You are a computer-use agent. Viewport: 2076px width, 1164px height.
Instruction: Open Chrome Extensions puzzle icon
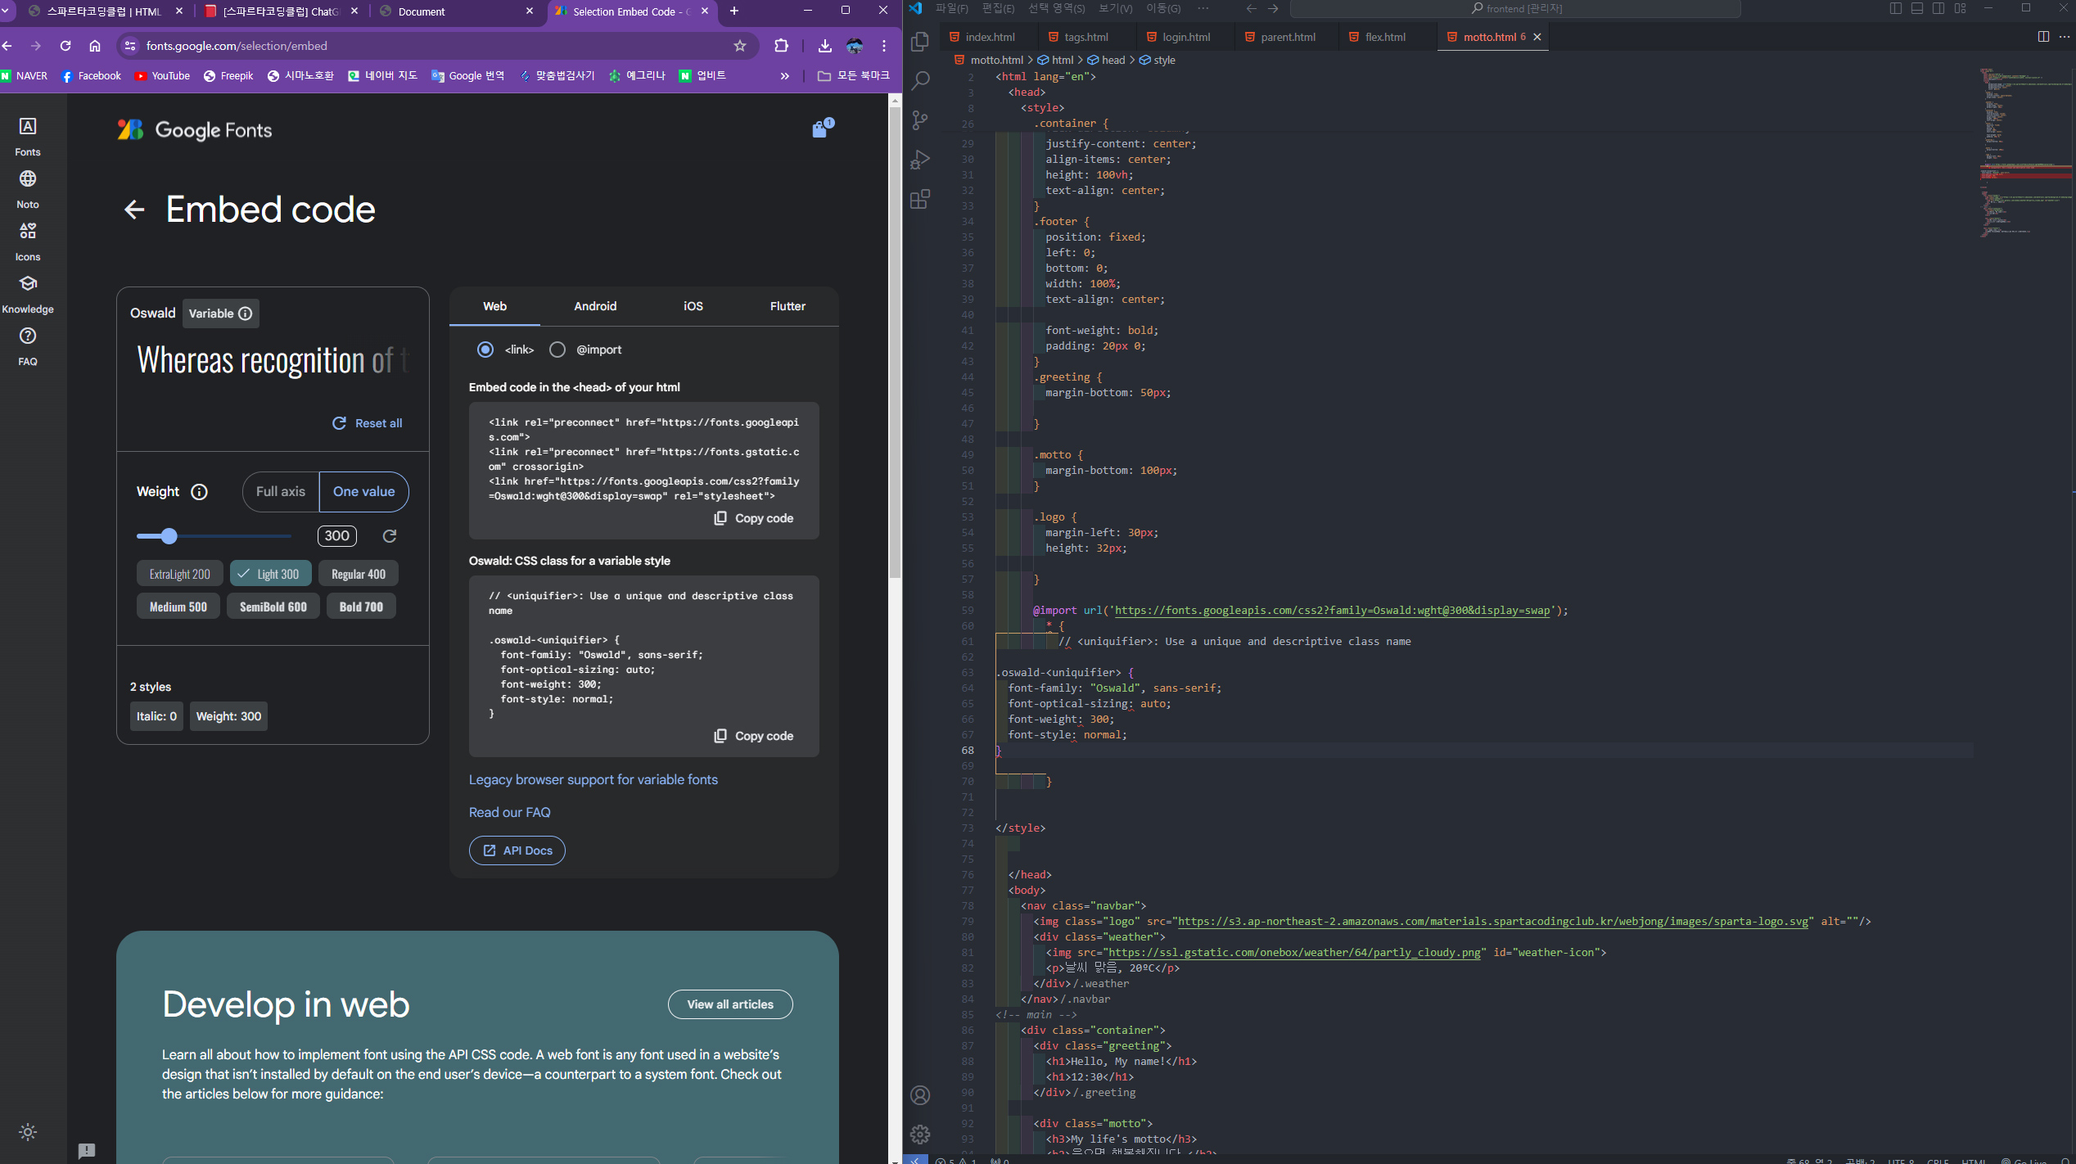tap(782, 46)
